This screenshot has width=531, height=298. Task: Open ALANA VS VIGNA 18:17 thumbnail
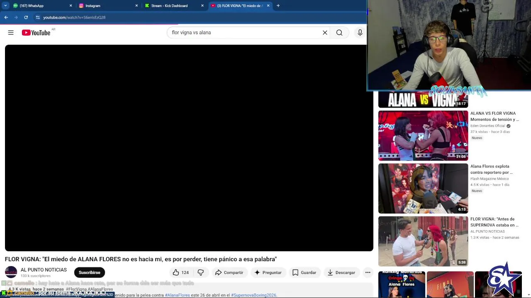click(x=423, y=99)
